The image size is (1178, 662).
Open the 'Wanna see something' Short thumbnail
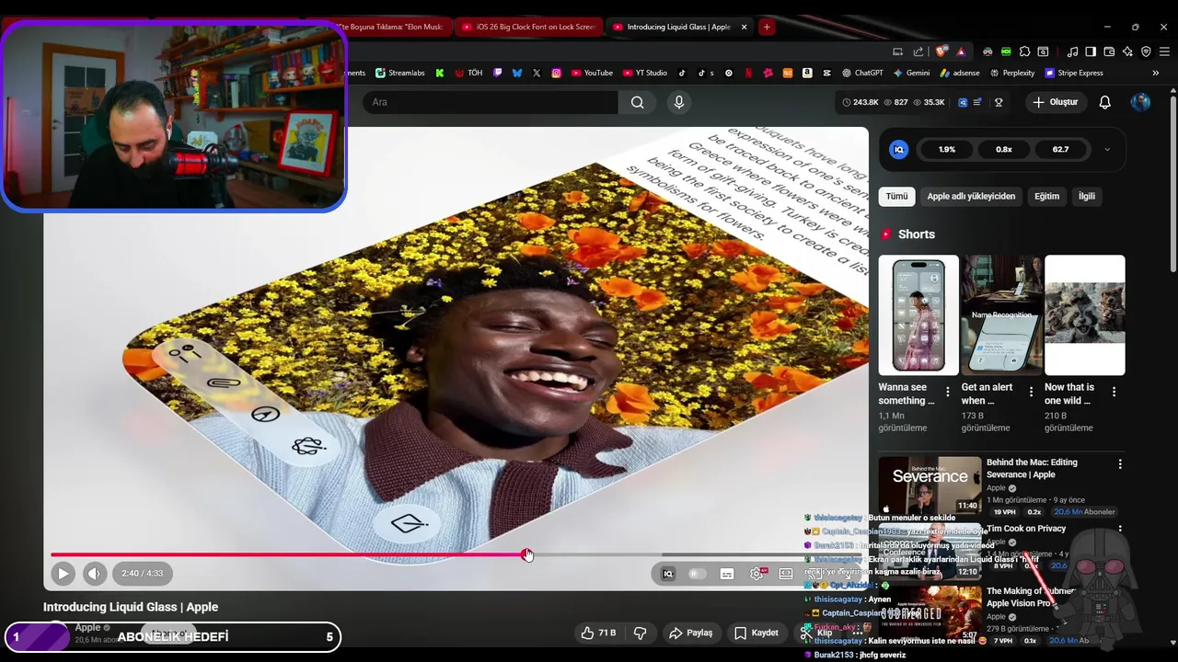pos(918,315)
